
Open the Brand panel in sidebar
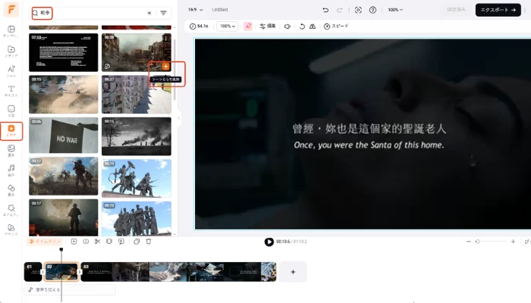[11, 230]
